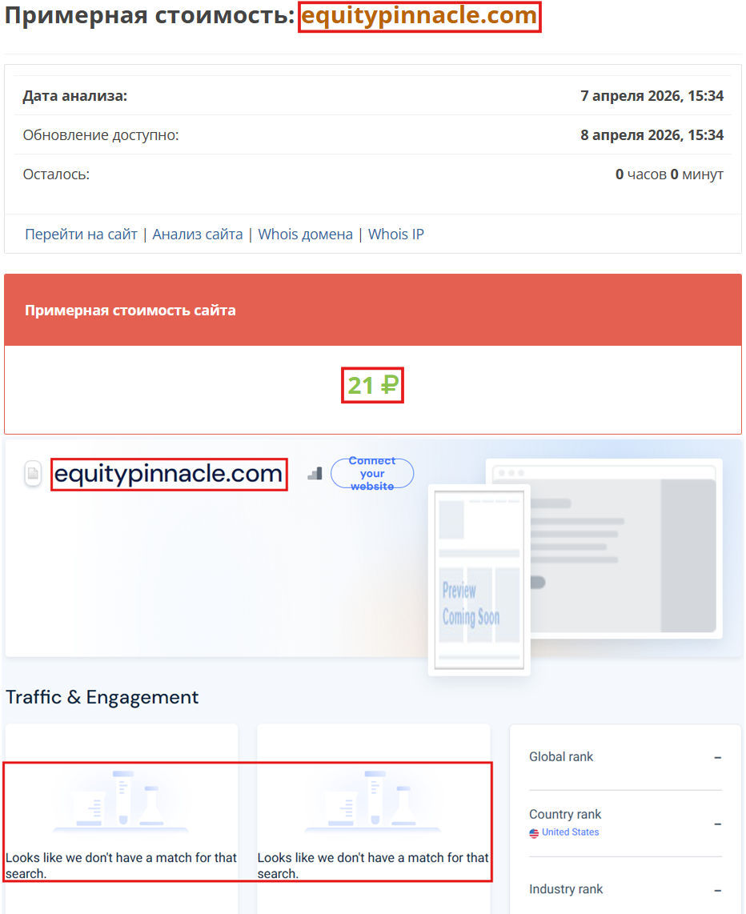This screenshot has width=746, height=914.
Task: Click the bar chart traffic icon near the domain
Action: pyautogui.click(x=315, y=473)
